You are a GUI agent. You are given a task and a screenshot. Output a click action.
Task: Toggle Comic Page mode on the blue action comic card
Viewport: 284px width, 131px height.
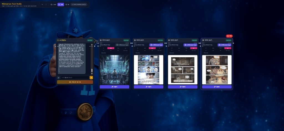pos(156,45)
